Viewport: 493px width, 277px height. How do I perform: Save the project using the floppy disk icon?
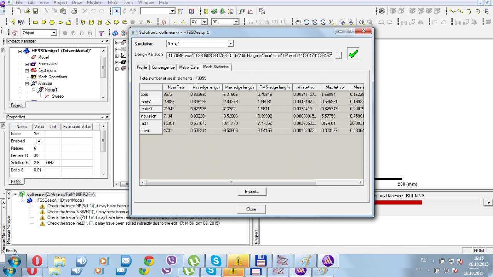click(35, 12)
